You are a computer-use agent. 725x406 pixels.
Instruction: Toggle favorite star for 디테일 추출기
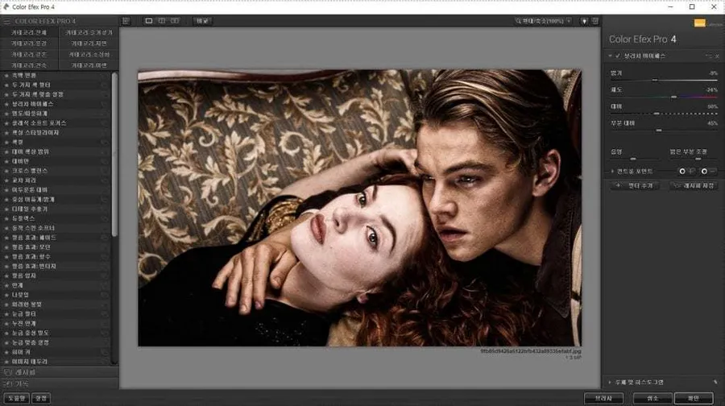6,209
